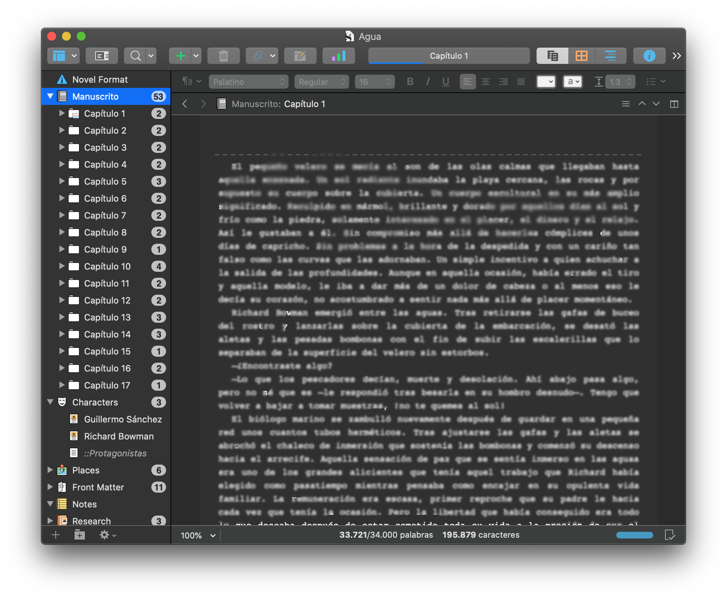Split the editor with the split icon
Screen dimensions: 727x599
tap(674, 104)
